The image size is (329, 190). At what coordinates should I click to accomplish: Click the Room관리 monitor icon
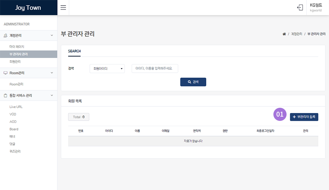pyautogui.click(x=5, y=73)
